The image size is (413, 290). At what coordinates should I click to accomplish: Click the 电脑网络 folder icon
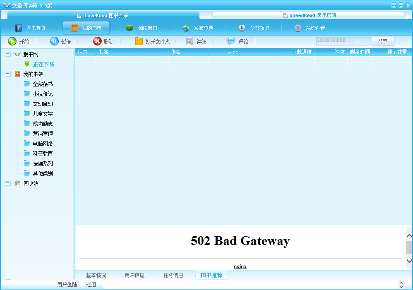pos(27,143)
